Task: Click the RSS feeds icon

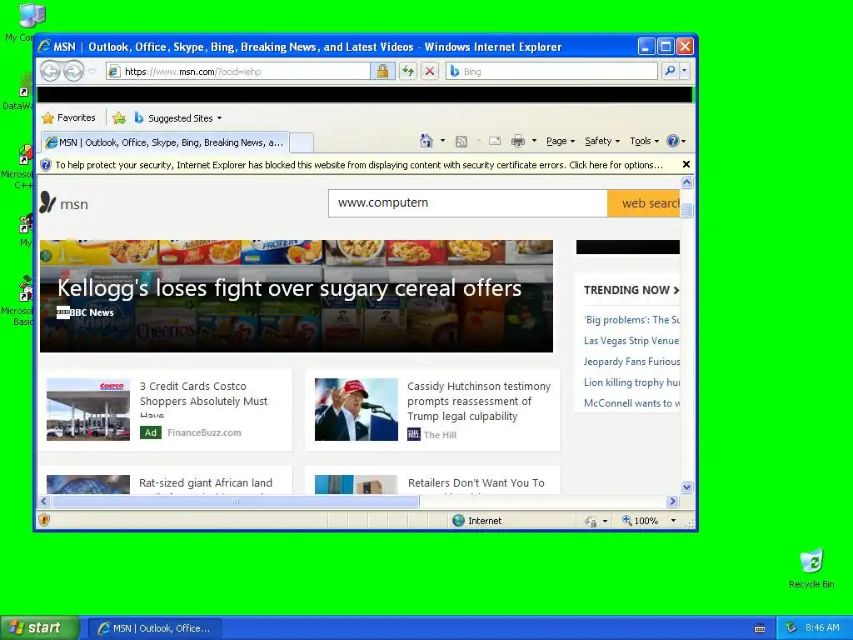Action: coord(461,141)
